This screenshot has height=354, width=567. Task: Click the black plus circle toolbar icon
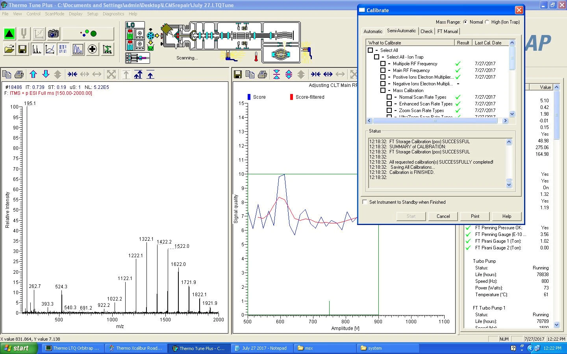pyautogui.click(x=92, y=49)
